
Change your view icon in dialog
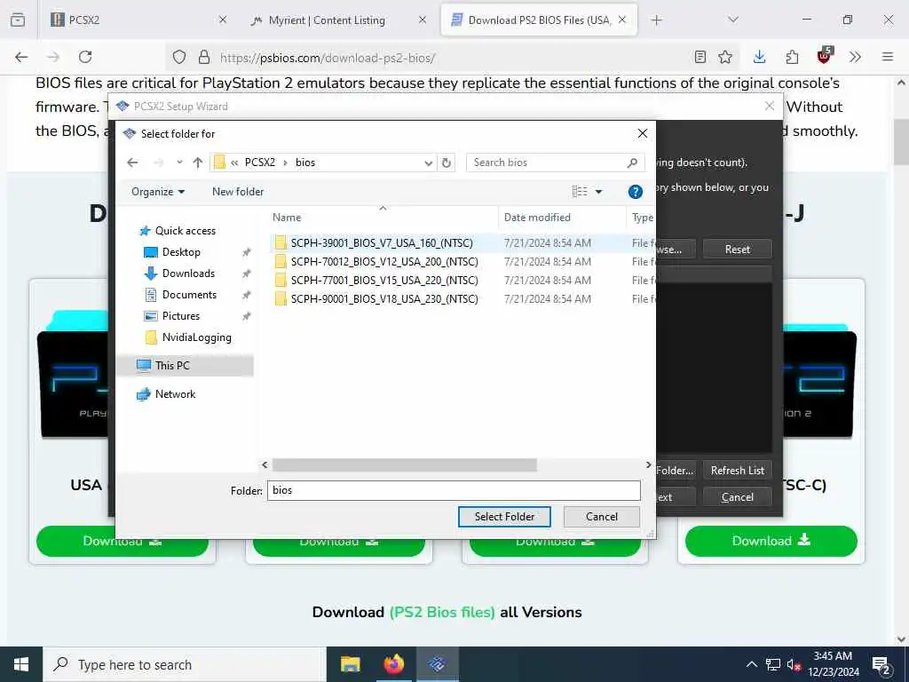580,192
